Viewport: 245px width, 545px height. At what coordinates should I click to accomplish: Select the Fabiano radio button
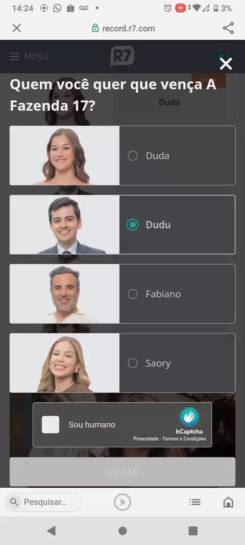click(133, 294)
